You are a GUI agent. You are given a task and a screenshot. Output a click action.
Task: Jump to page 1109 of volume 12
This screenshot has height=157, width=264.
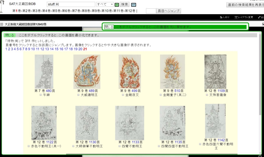[221, 91]
